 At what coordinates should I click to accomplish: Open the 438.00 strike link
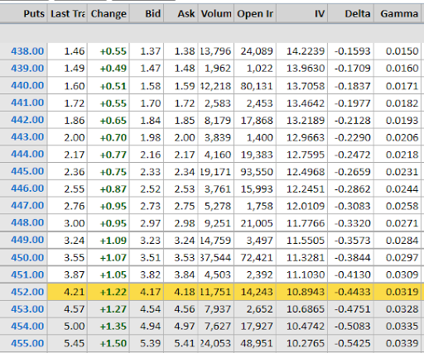click(27, 51)
